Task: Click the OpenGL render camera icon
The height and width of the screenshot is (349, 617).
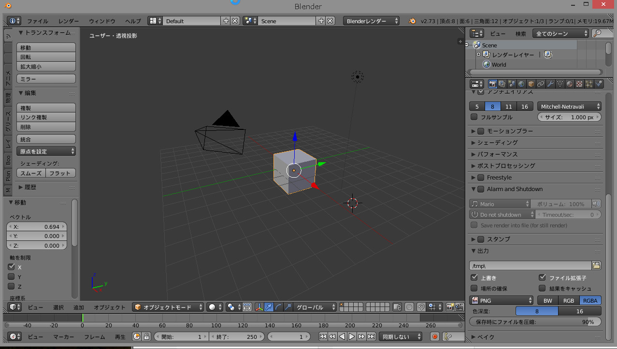Action: (x=450, y=307)
